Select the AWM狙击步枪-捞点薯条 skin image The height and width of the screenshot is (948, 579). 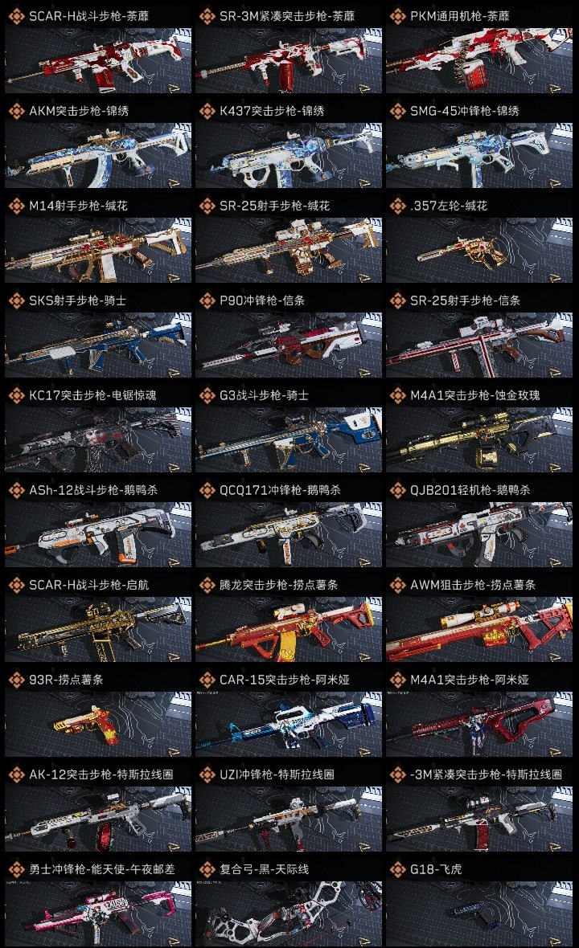tap(479, 629)
